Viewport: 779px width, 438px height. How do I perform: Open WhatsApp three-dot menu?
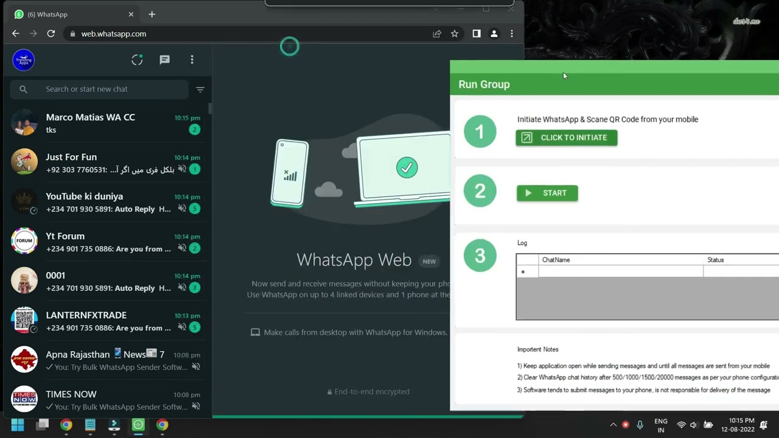(192, 60)
